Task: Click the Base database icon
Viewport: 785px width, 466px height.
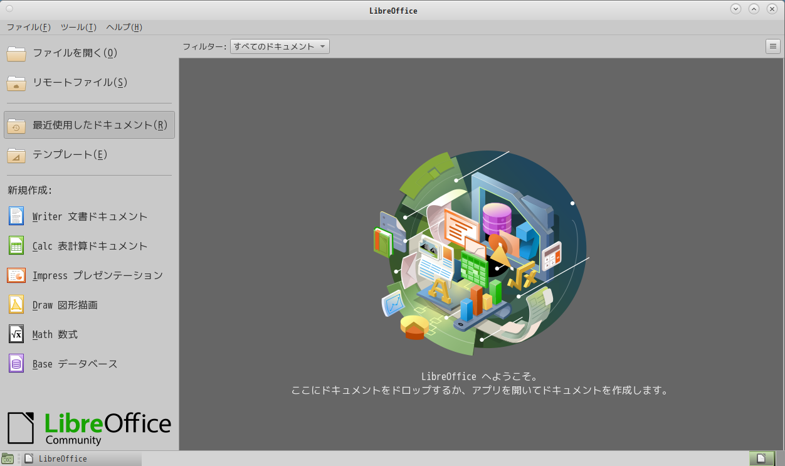Action: 16,364
